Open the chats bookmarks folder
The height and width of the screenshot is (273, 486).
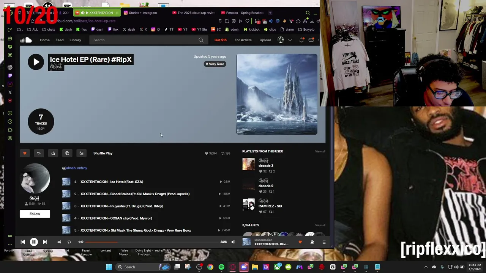49,29
